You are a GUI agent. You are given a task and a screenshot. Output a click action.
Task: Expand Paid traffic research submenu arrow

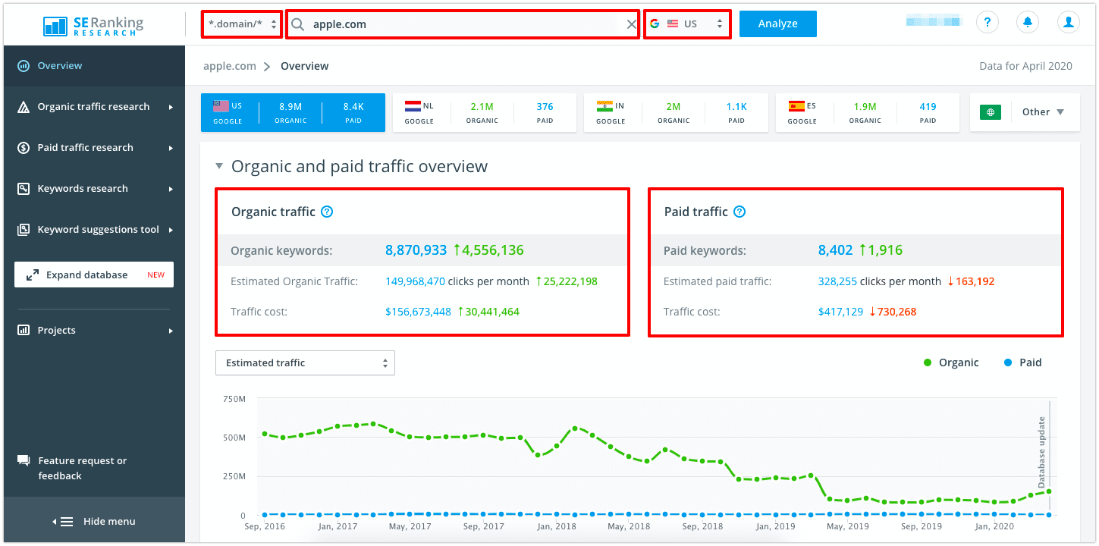point(171,148)
